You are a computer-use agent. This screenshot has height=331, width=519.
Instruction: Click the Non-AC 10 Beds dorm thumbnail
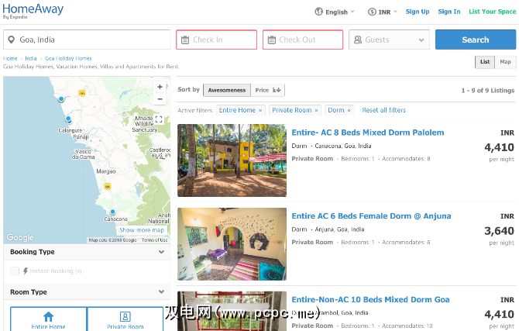232,311
